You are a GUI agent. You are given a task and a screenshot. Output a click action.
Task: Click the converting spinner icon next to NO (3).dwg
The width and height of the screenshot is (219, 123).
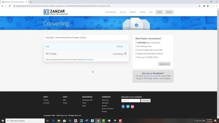pyautogui.click(x=125, y=54)
